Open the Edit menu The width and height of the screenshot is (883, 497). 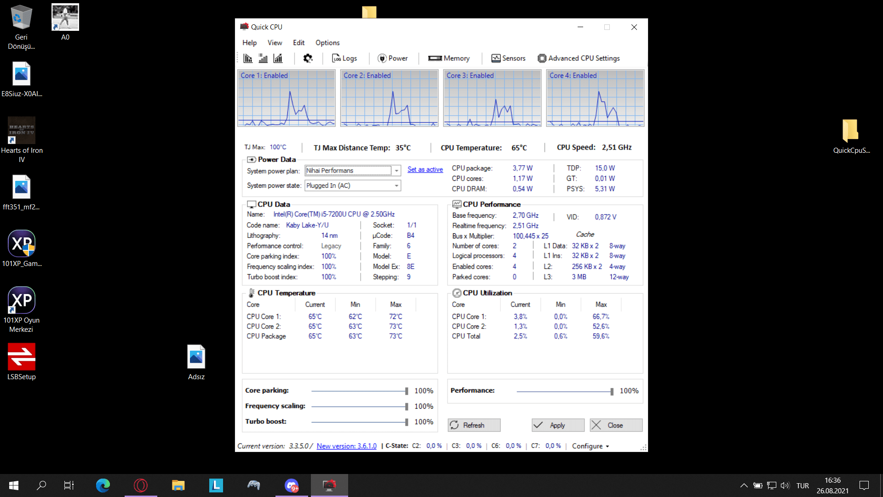298,43
